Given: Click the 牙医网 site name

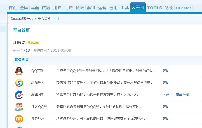Looking at the screenshot, I should tap(19, 42).
